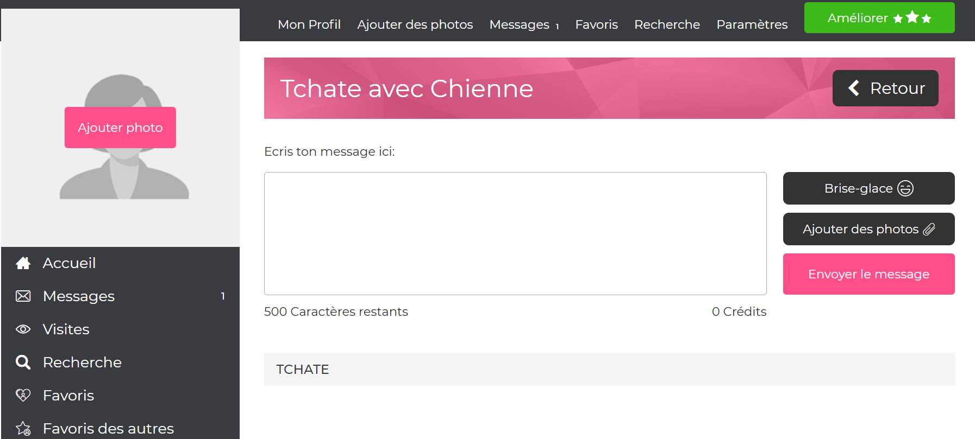This screenshot has width=975, height=439.
Task: Open Mon Profil in top menu
Action: click(309, 24)
